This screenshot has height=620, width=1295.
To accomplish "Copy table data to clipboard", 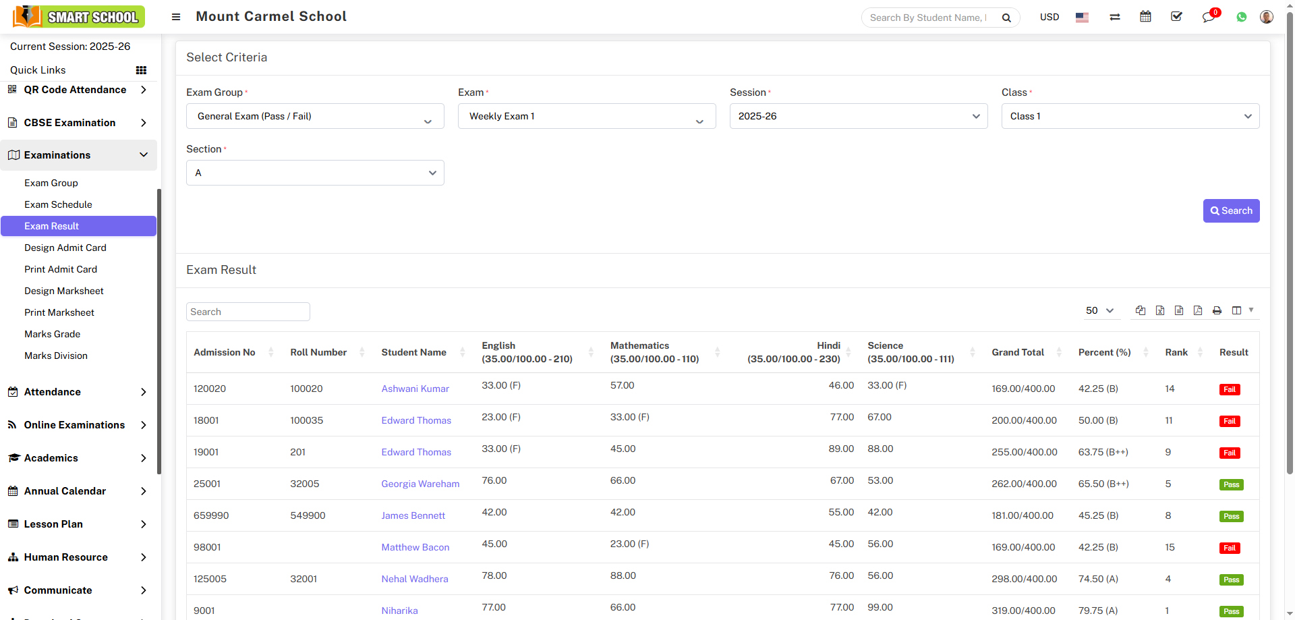I will click(1141, 310).
